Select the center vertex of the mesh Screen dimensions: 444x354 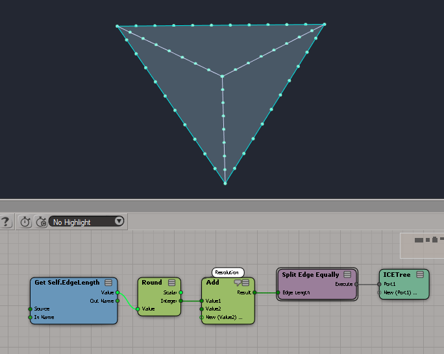point(222,77)
